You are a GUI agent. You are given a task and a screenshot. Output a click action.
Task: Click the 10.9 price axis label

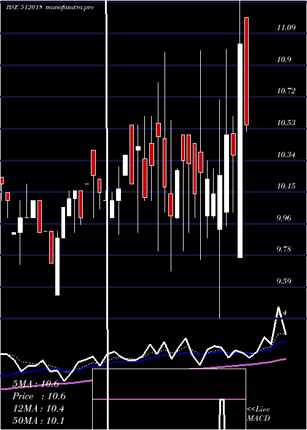point(284,60)
